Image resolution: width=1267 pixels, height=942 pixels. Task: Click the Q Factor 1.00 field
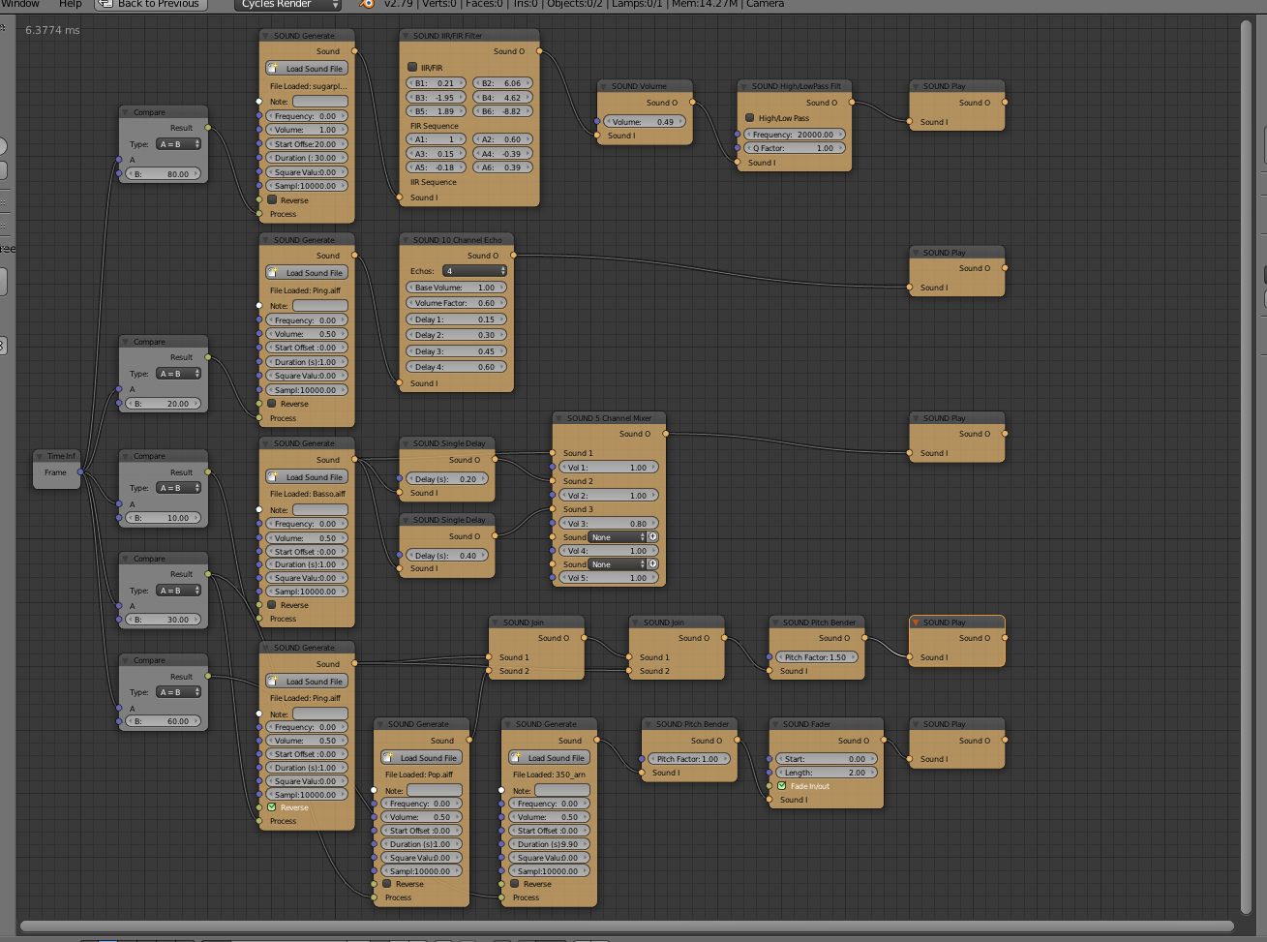pos(795,148)
